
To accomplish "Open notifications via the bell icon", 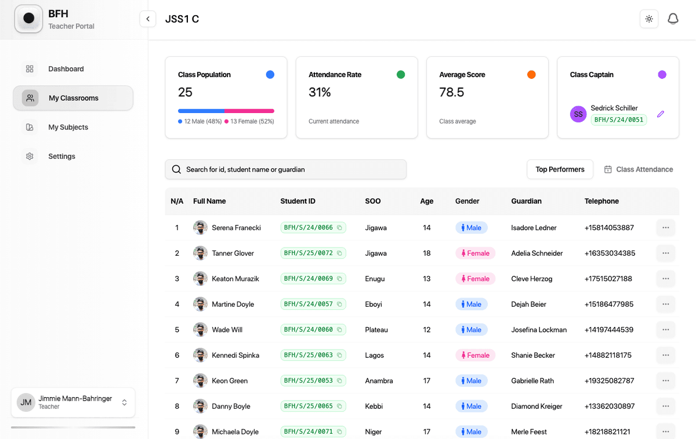I will (x=673, y=19).
